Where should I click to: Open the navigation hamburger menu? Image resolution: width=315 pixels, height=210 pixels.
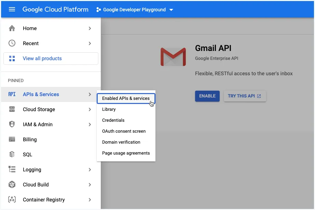[x=12, y=9]
